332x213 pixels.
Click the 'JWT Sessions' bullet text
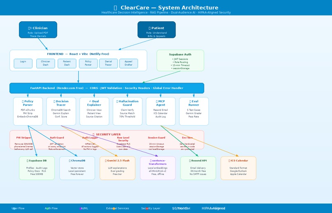(x=180, y=59)
